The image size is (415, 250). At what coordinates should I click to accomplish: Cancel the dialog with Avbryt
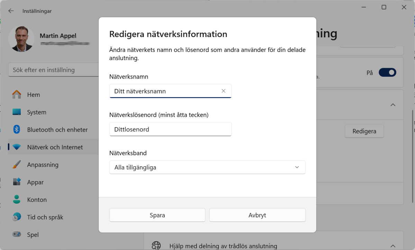tap(257, 215)
